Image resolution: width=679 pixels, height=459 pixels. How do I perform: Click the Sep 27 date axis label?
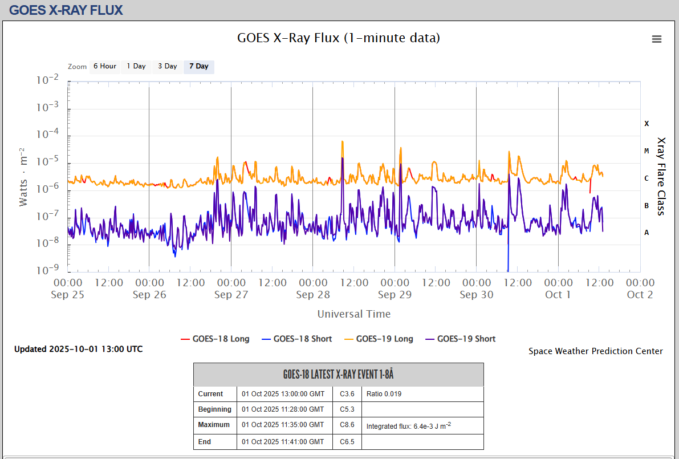[231, 295]
